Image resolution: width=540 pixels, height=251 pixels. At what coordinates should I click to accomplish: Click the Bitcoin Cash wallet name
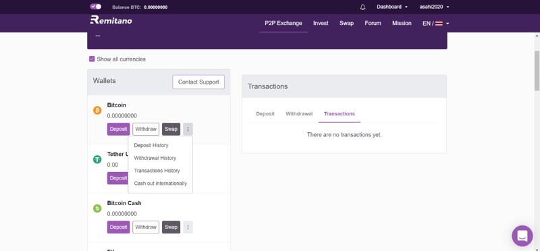click(124, 203)
